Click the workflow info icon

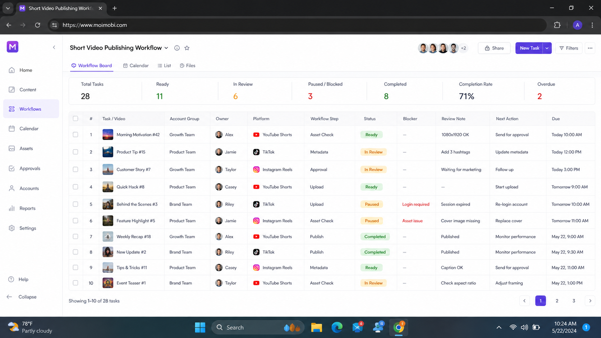click(x=177, y=48)
